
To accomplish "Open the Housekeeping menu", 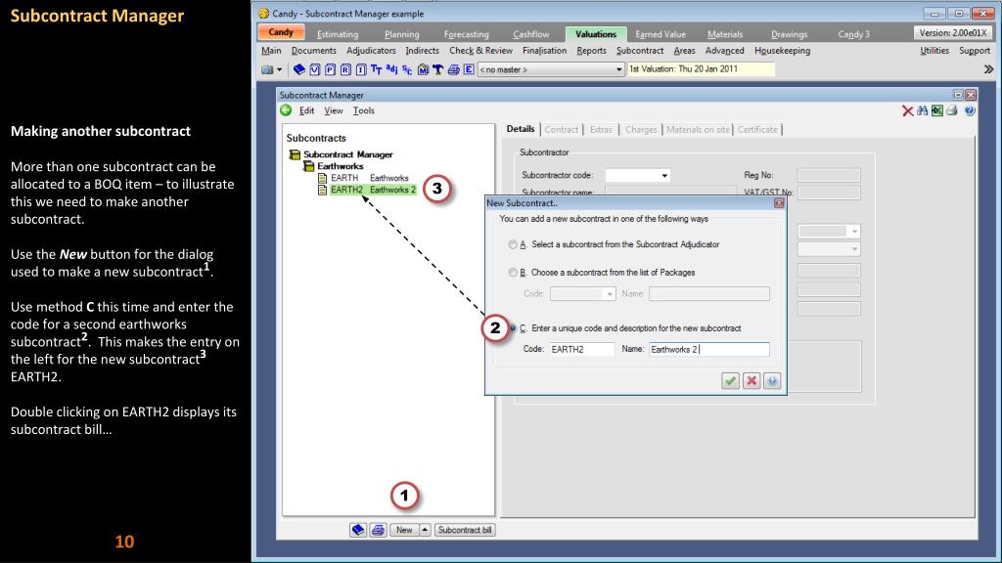I will tap(782, 51).
